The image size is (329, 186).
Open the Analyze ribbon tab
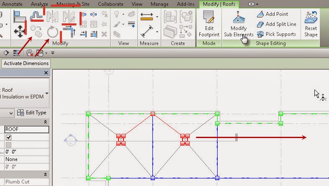[x=39, y=4]
